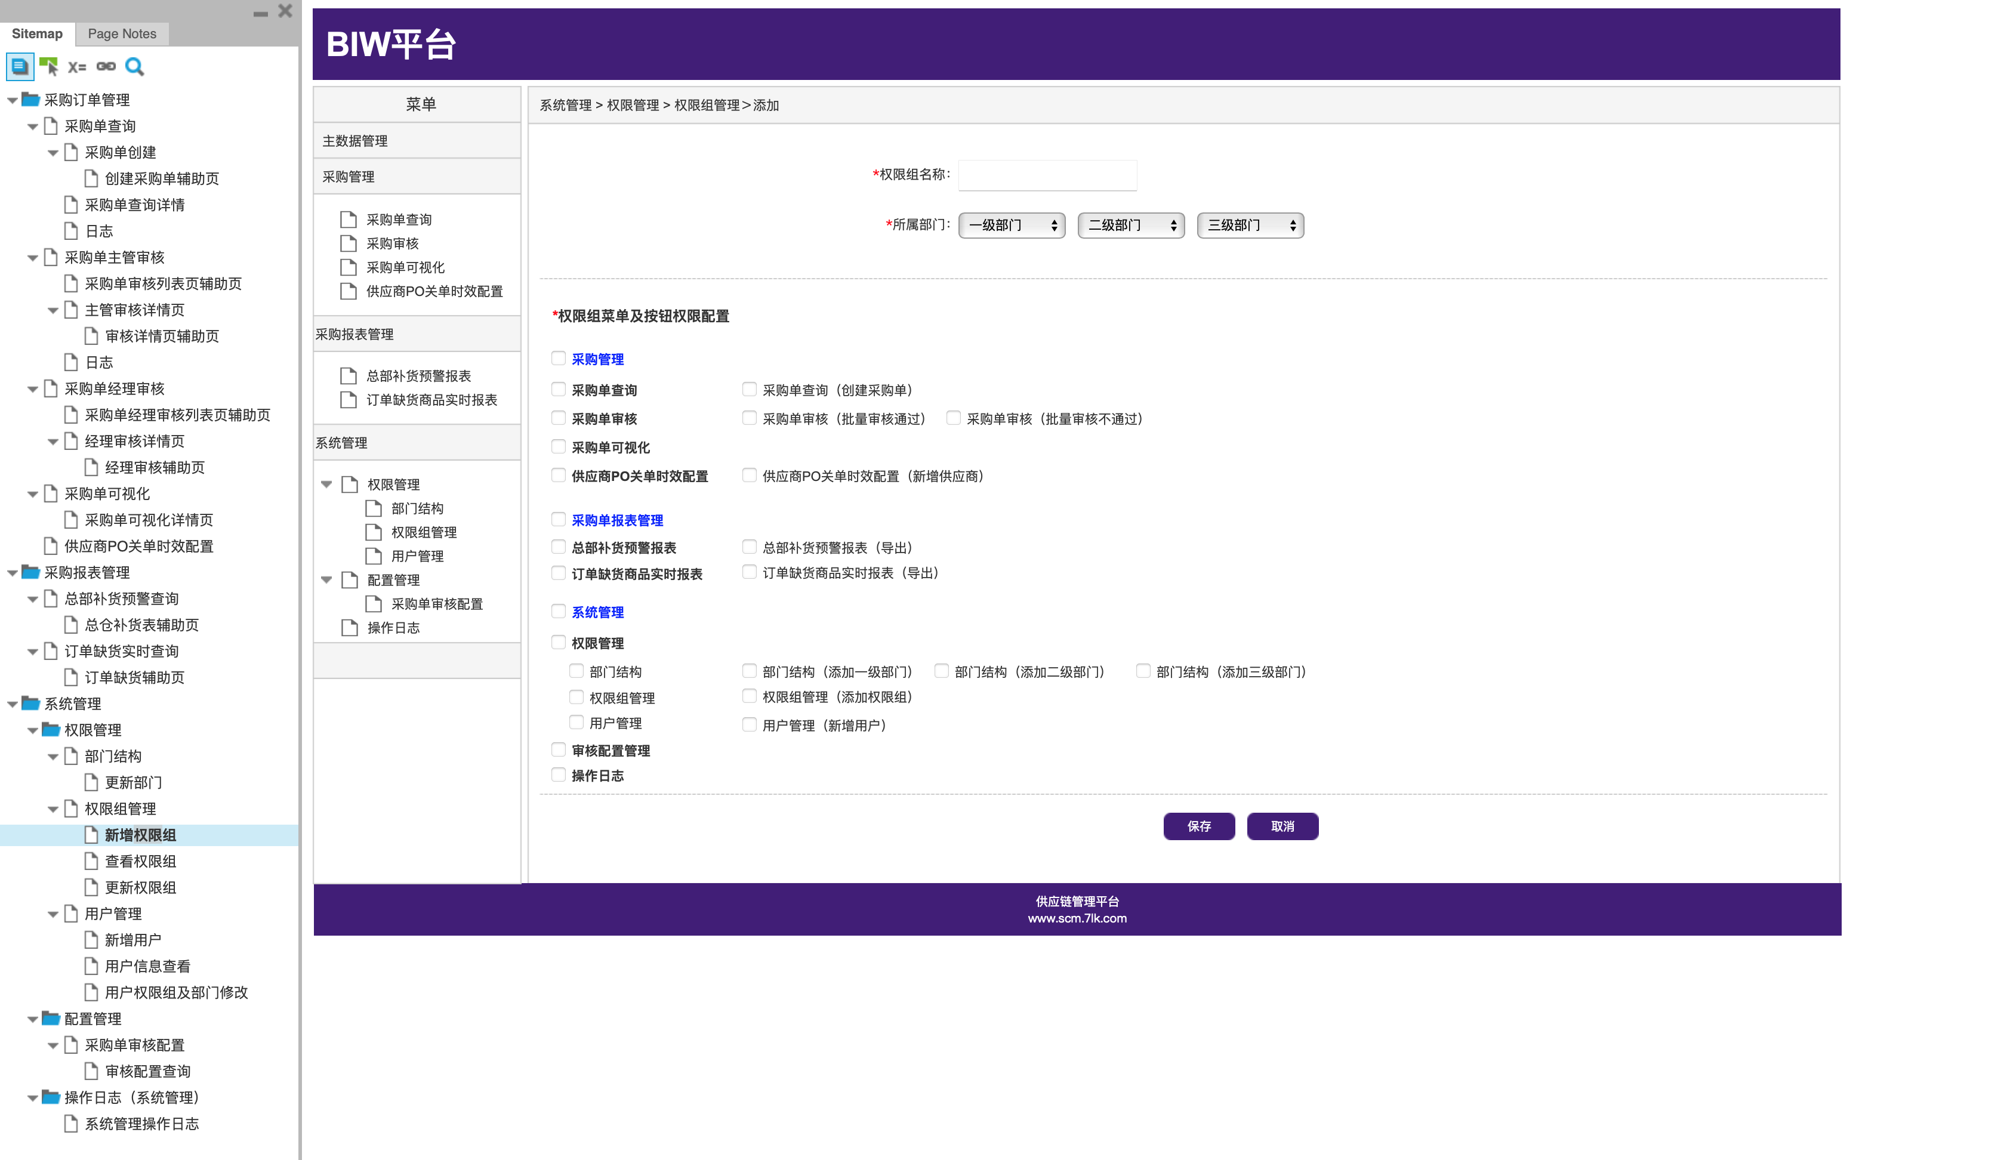Click the 操作日志（系统管理）folder icon
2004x1160 pixels.
point(51,1097)
